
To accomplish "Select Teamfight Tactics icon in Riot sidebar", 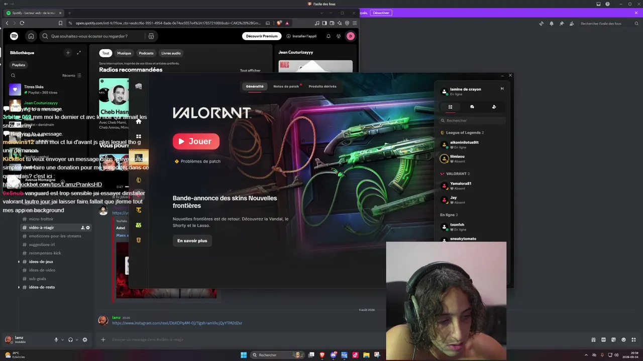I will [x=139, y=210].
